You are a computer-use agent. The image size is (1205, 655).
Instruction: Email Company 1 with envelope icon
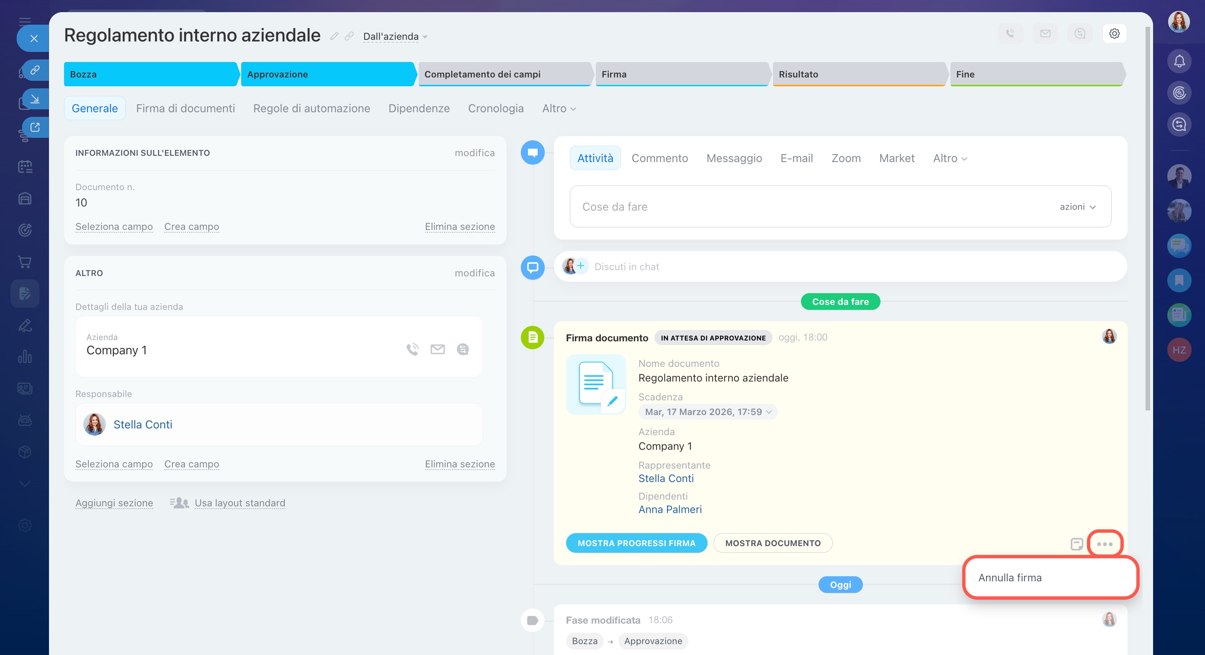(438, 350)
